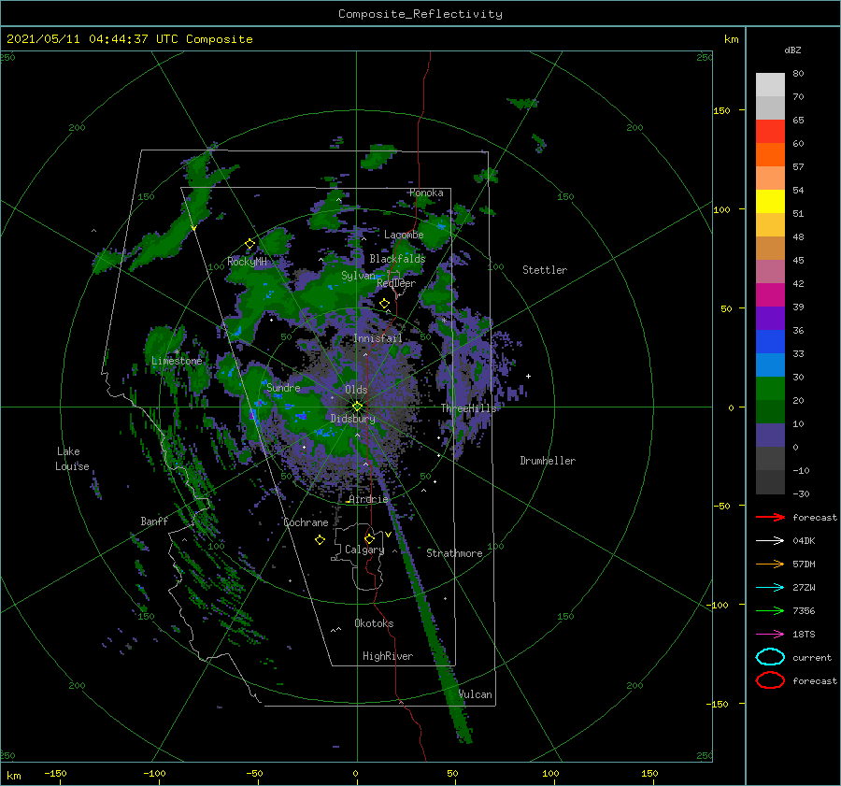The width and height of the screenshot is (841, 786).
Task: Click the Blackfalds city label
Action: (397, 259)
